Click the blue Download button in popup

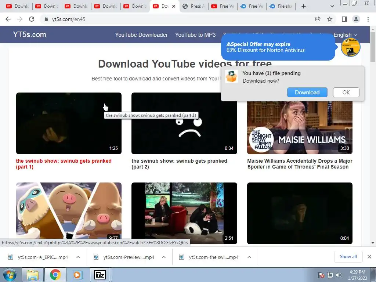pyautogui.click(x=307, y=92)
